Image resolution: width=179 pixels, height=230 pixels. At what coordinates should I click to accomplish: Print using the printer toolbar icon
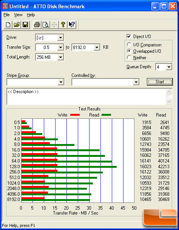(x=37, y=25)
